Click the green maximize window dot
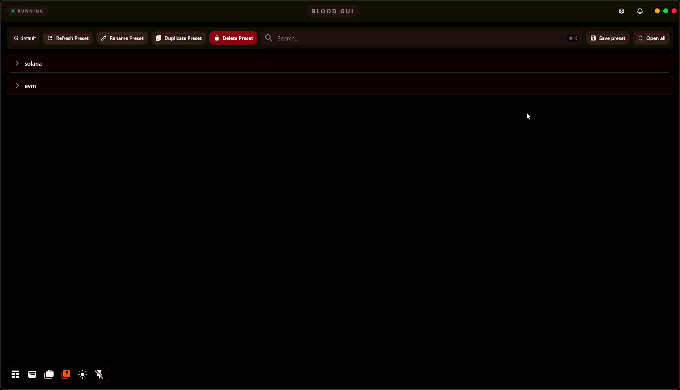680x390 pixels. (666, 11)
